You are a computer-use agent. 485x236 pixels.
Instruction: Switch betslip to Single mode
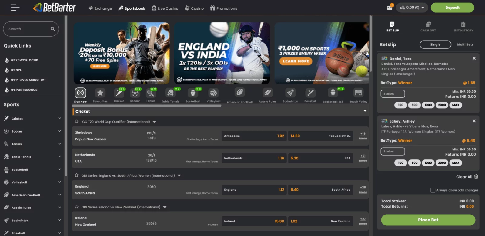tap(435, 44)
